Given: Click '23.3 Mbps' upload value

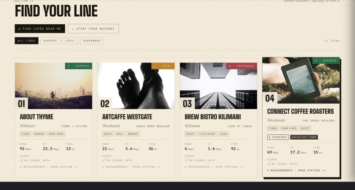Looking at the screenshot, I should pos(51,149).
